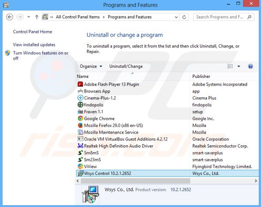261x207 pixels.
Task: Click the horizontal scrollbar left arrow
Action: pos(78,181)
